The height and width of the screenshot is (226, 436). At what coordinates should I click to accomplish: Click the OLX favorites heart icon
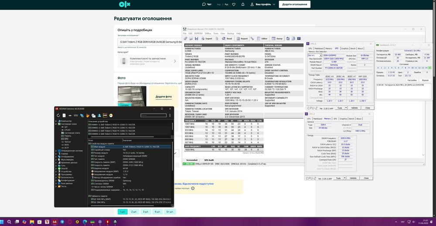tap(234, 4)
